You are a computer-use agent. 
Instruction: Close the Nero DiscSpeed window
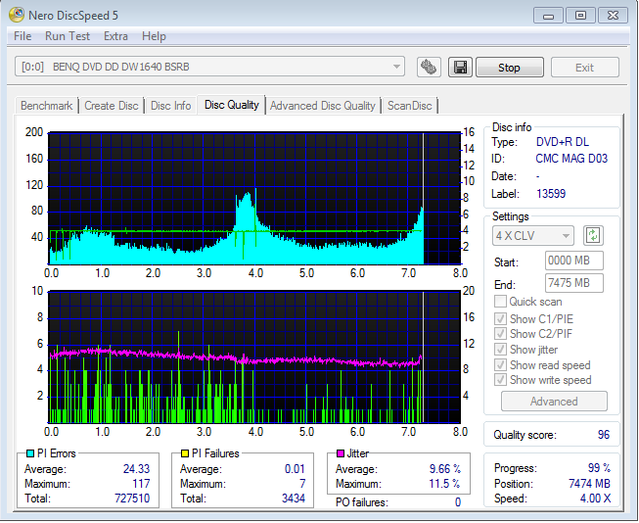(x=613, y=16)
